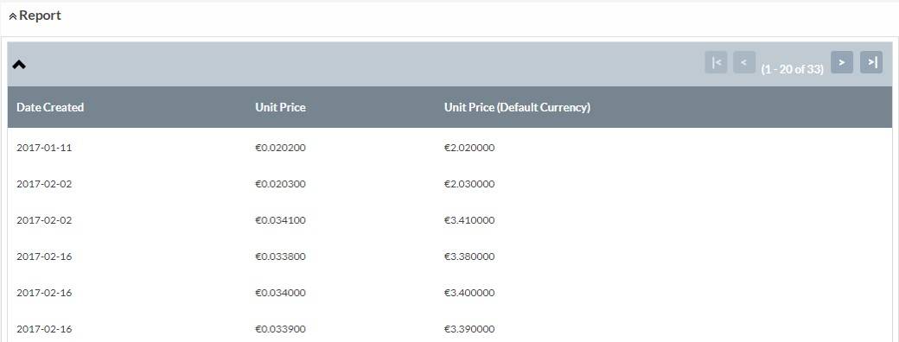
Task: Click the pagination count (1 - 20 of 33)
Action: pos(793,69)
